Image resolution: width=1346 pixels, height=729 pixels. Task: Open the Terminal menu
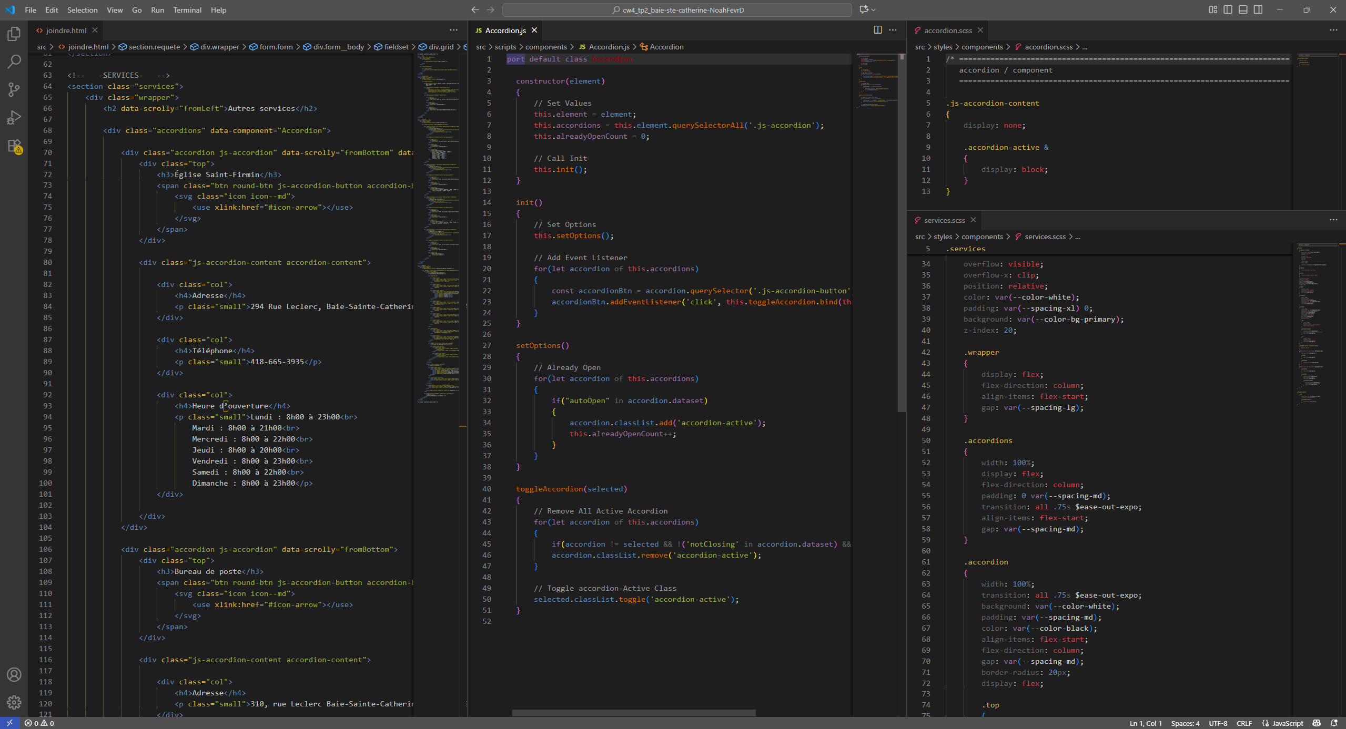pos(187,10)
